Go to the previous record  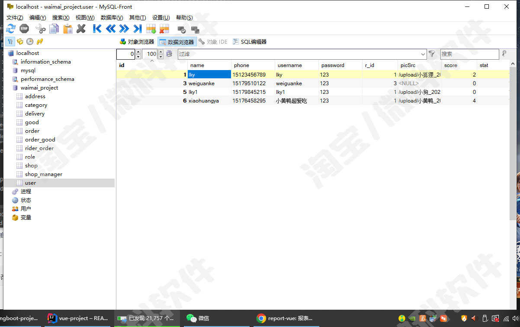click(111, 29)
